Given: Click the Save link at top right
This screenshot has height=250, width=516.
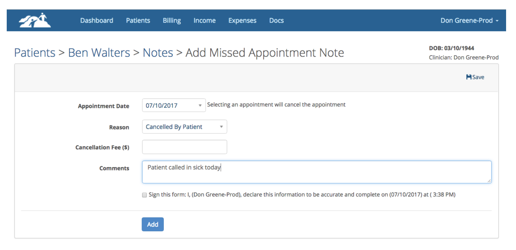Looking at the screenshot, I should tap(475, 77).
